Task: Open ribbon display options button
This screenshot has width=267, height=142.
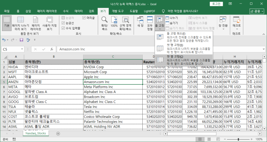Action: [x=230, y=4]
